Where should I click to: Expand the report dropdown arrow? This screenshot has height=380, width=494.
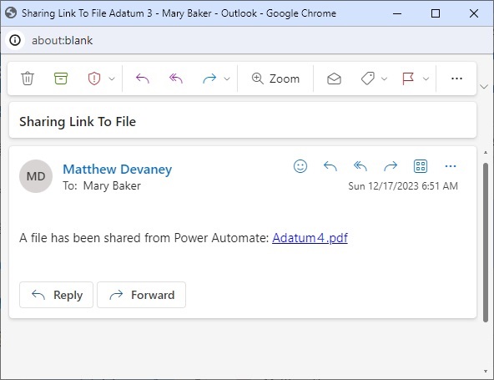(112, 79)
